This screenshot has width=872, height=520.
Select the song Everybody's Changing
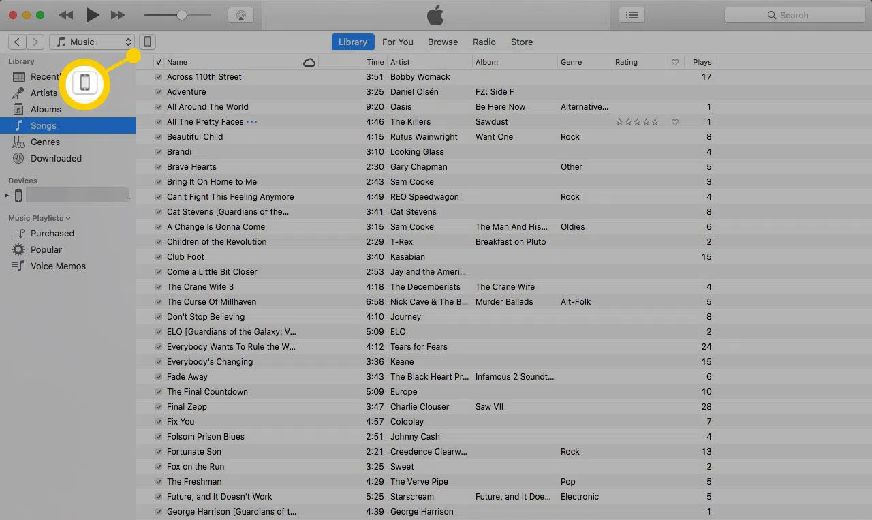pyautogui.click(x=210, y=362)
